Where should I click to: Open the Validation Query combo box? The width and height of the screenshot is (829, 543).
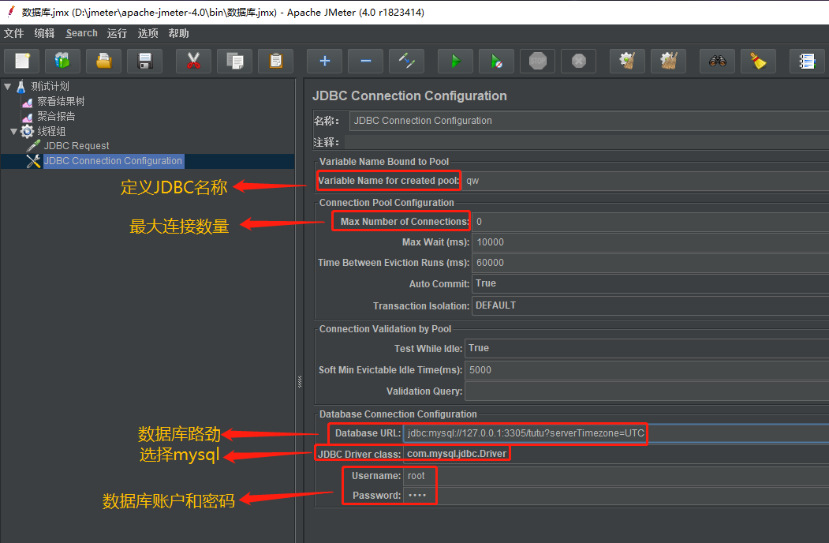pos(647,391)
